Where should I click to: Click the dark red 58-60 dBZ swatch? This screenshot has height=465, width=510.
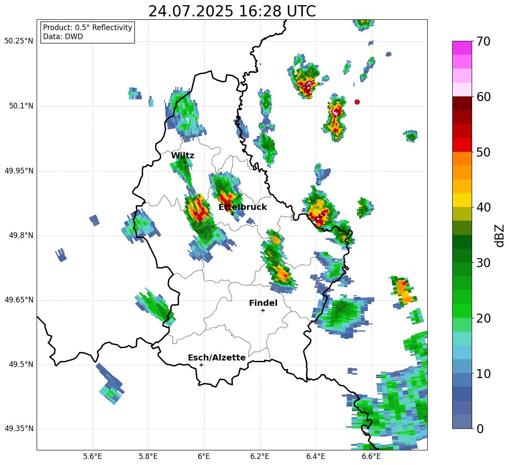[462, 103]
